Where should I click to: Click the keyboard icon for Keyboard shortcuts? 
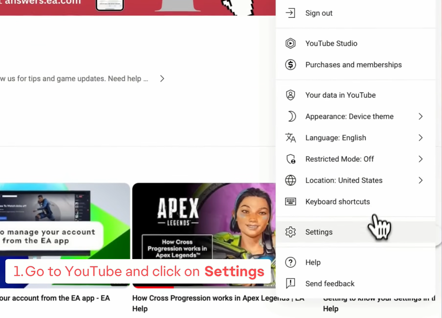coord(290,202)
